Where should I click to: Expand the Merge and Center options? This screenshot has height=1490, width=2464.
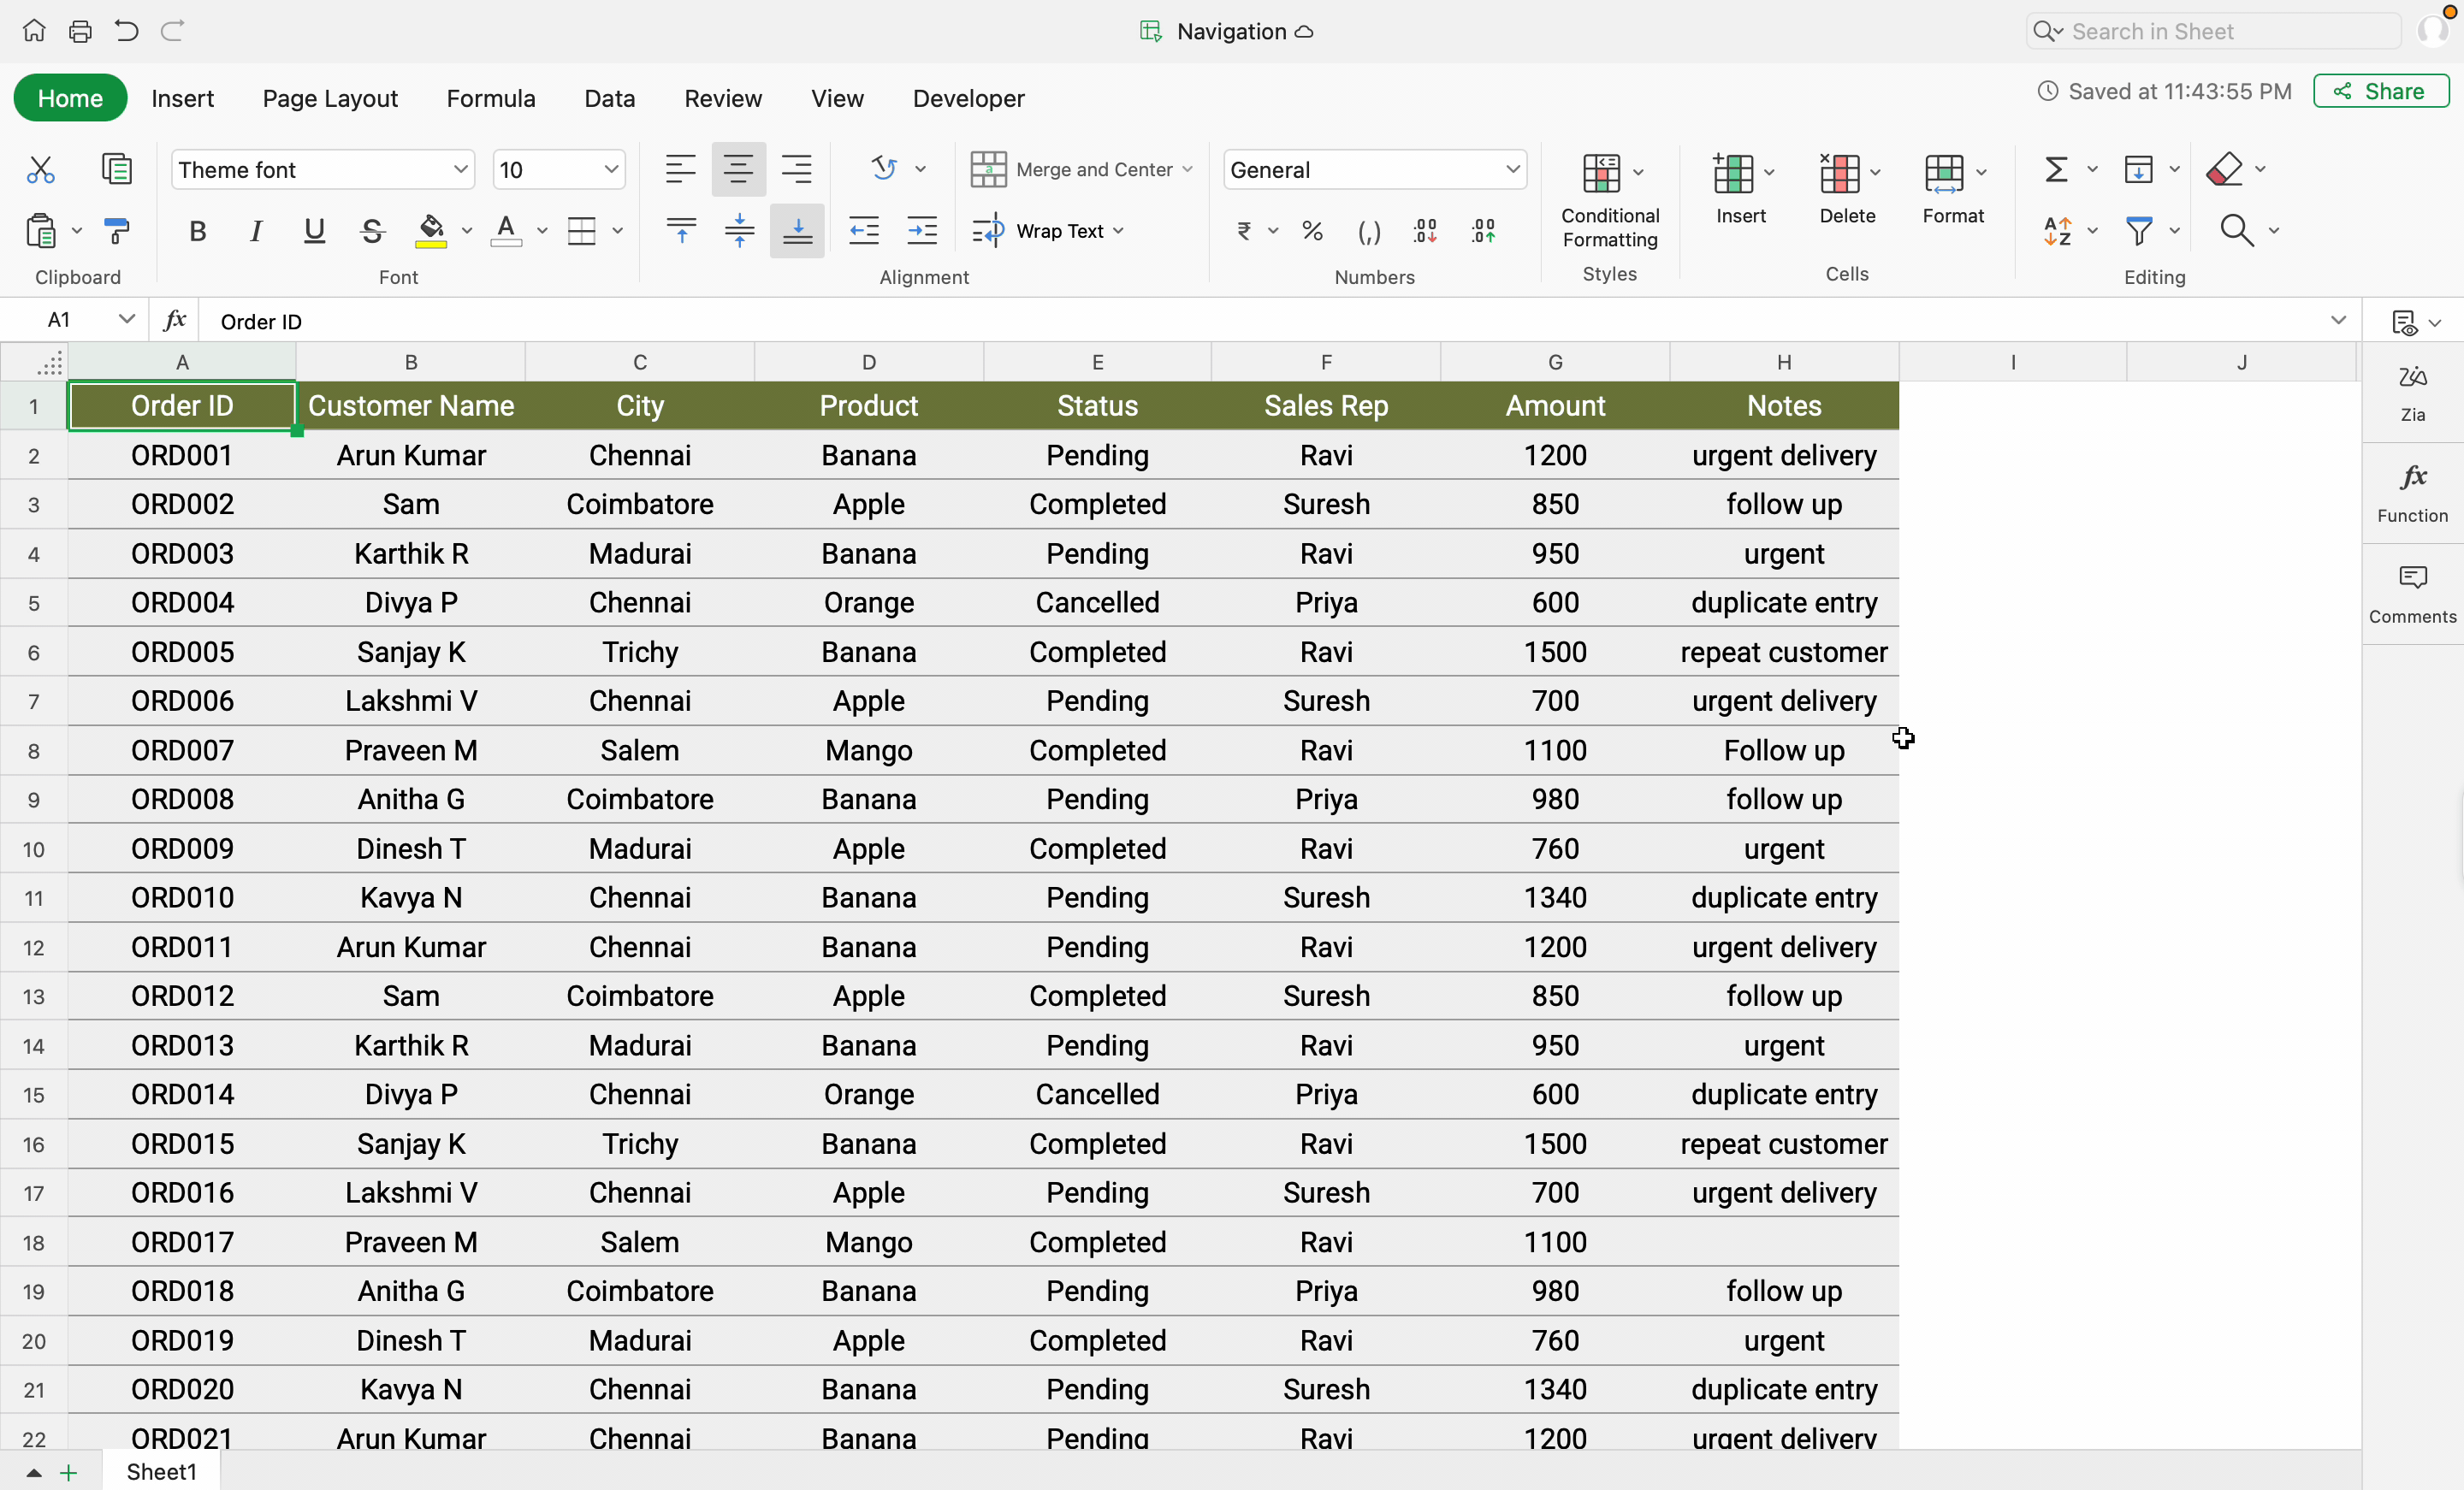[x=1187, y=169]
